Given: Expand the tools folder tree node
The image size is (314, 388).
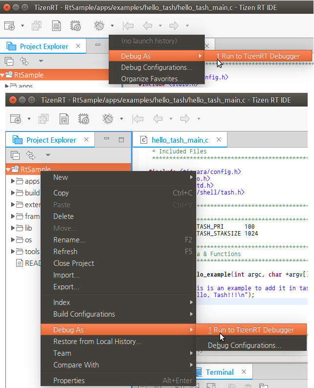Looking at the screenshot, I should click(x=13, y=251).
